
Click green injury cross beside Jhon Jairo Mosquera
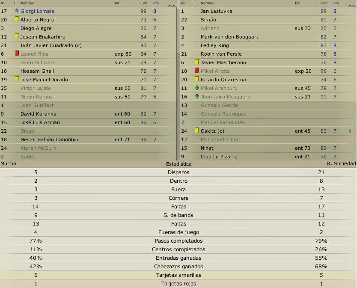197,96
